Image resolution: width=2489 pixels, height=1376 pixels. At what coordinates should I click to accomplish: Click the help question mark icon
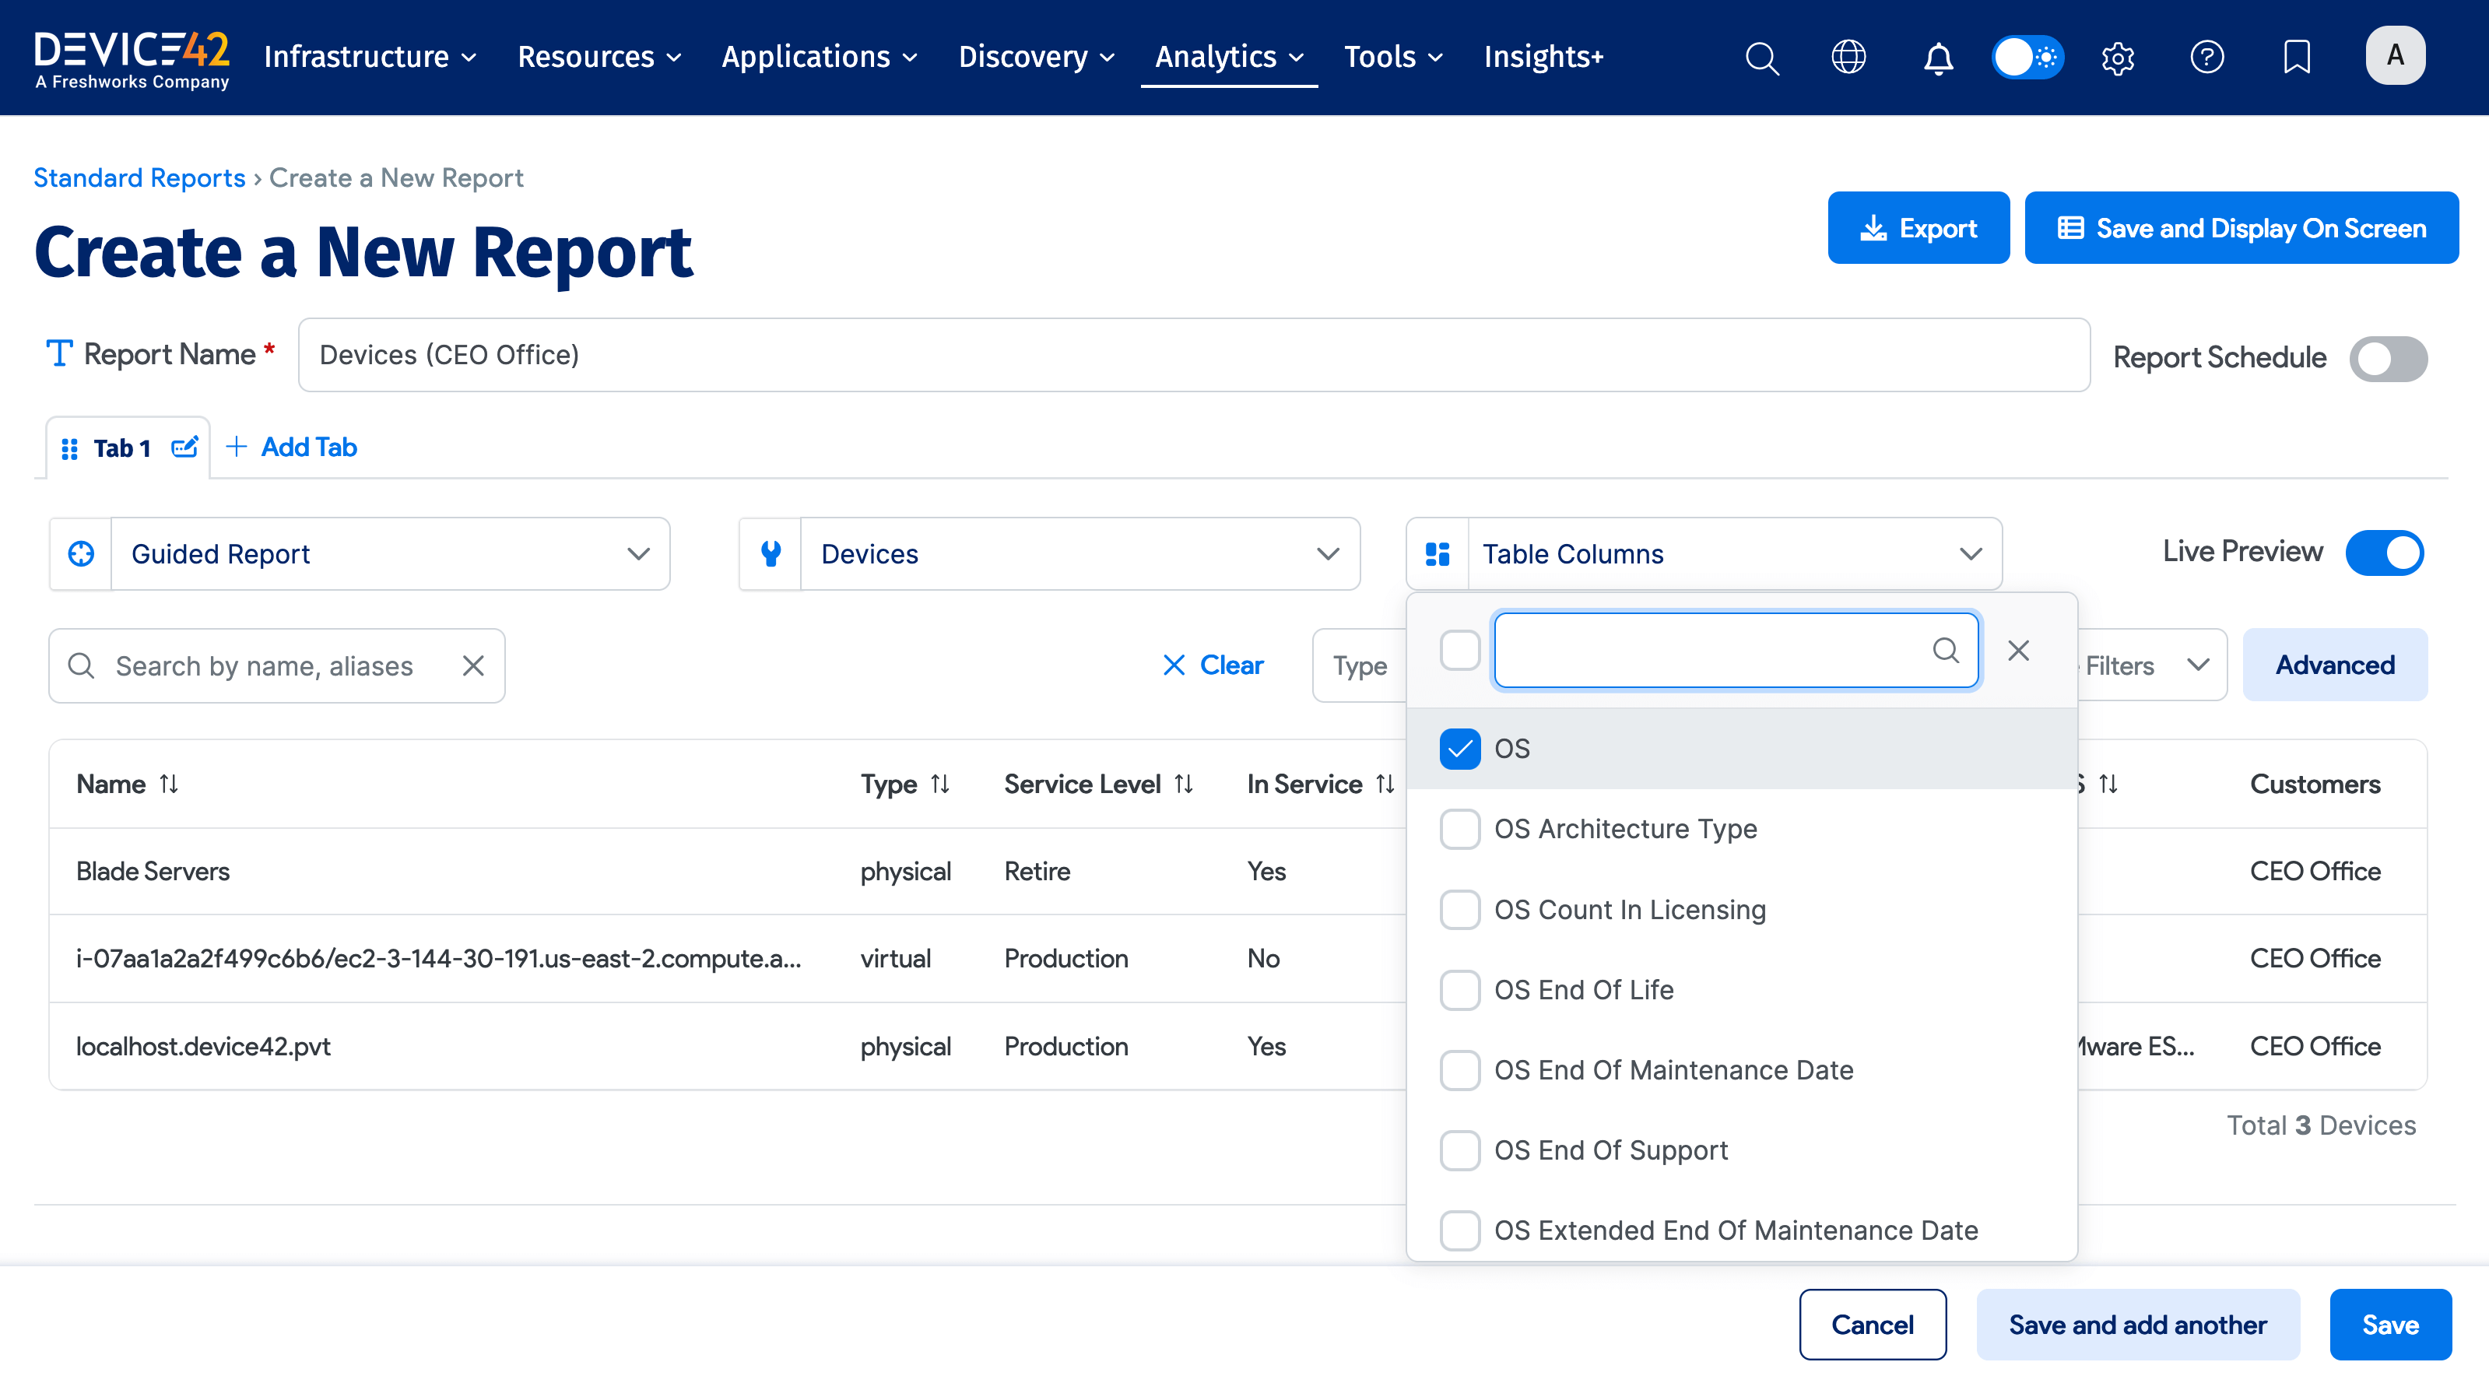(2206, 58)
